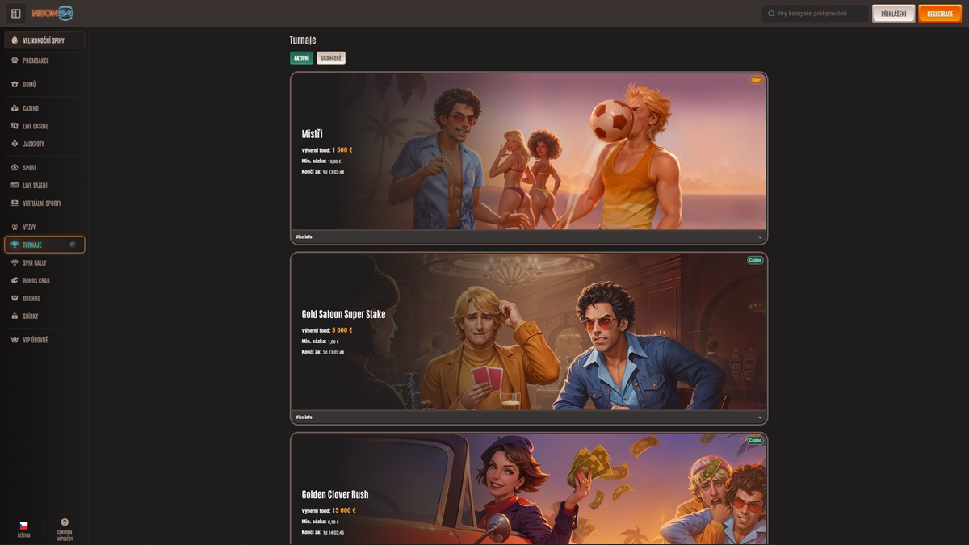
Task: Open the Casino section icon in sidebar
Action: (15, 108)
